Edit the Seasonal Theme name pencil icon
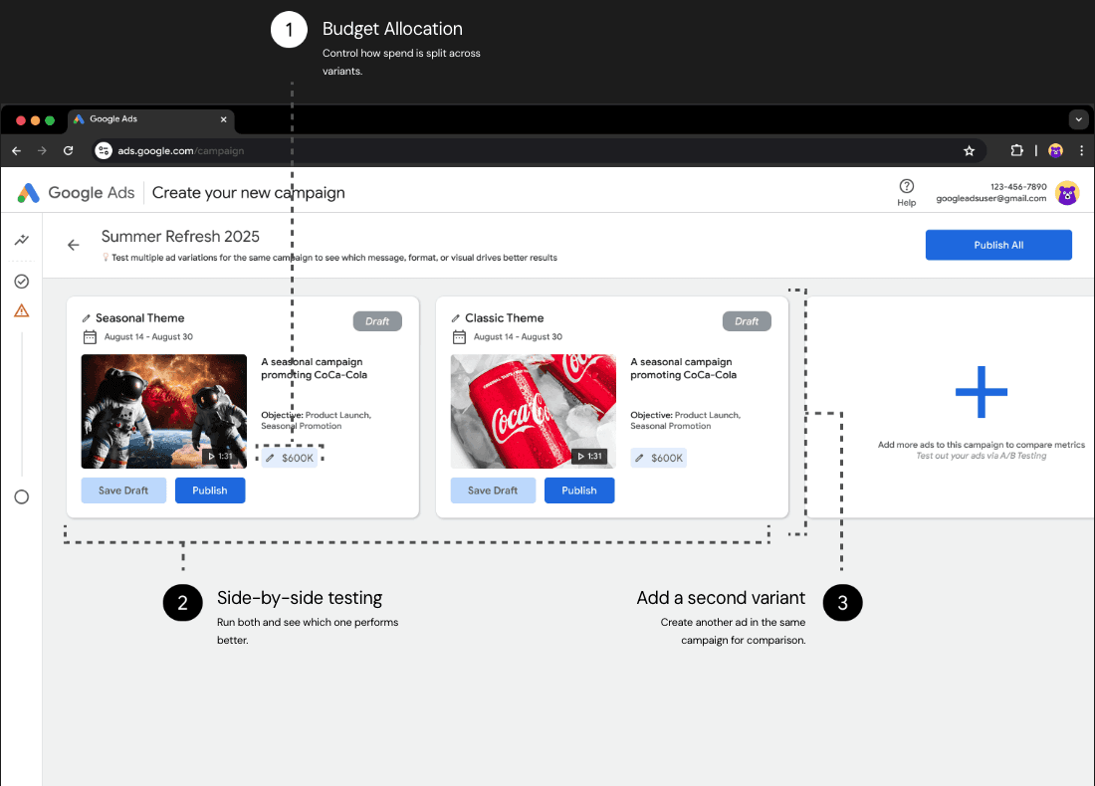 [87, 318]
